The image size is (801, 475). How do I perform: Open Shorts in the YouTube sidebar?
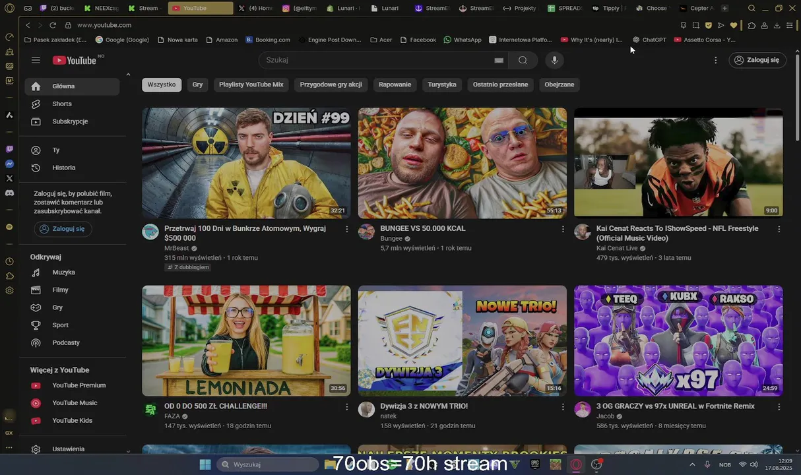72,104
